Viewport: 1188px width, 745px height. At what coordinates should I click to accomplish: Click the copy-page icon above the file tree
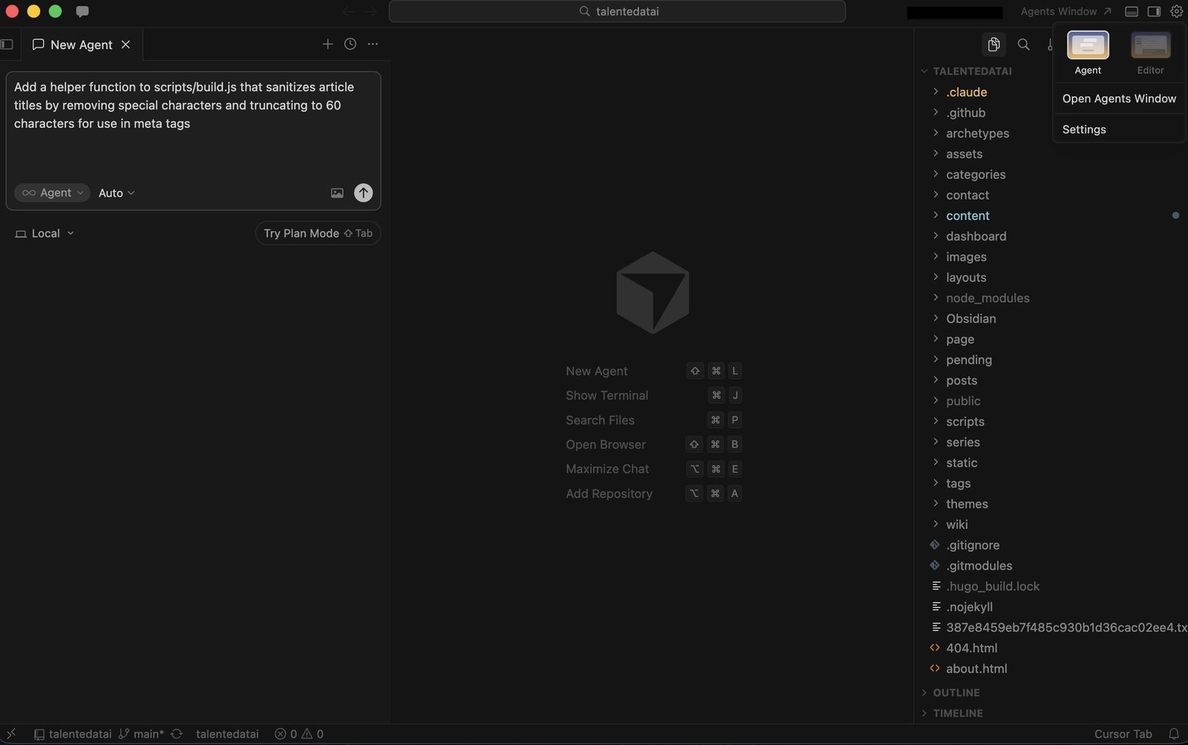point(993,44)
